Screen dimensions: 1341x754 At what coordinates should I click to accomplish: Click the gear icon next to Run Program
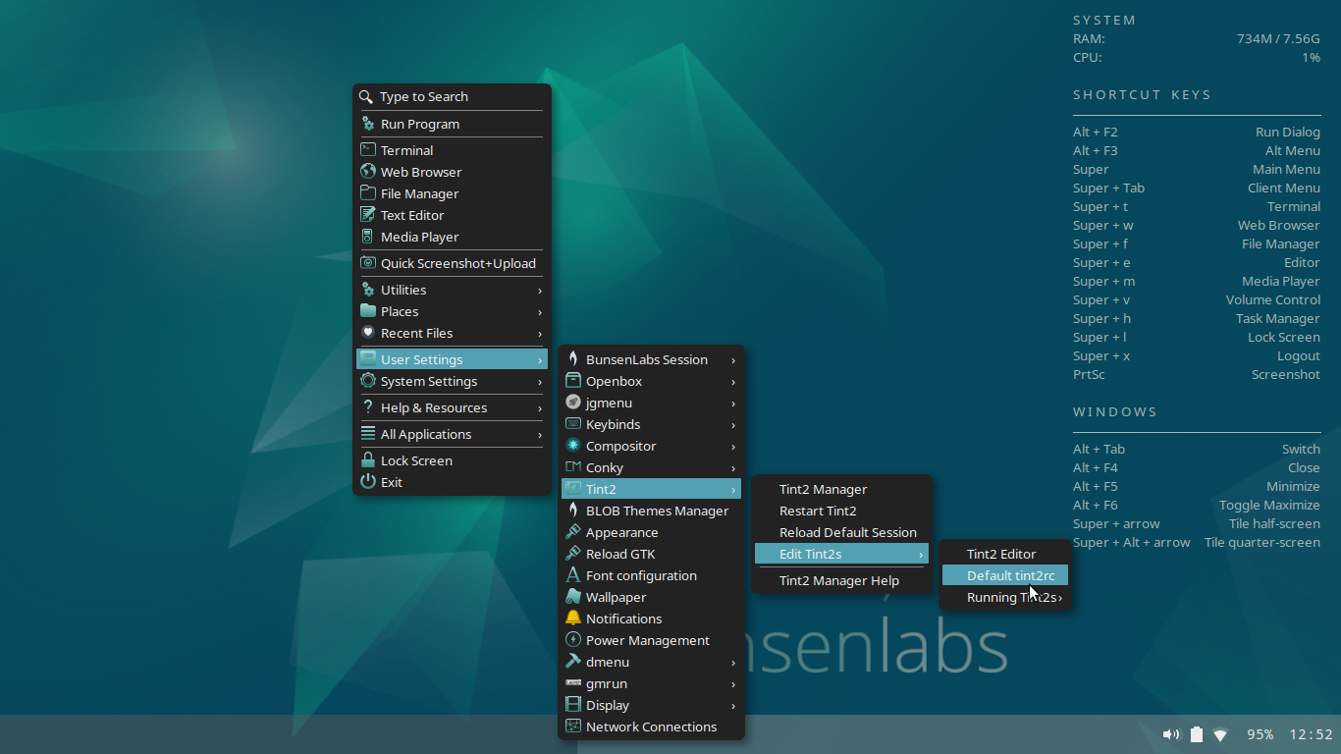[x=368, y=124]
